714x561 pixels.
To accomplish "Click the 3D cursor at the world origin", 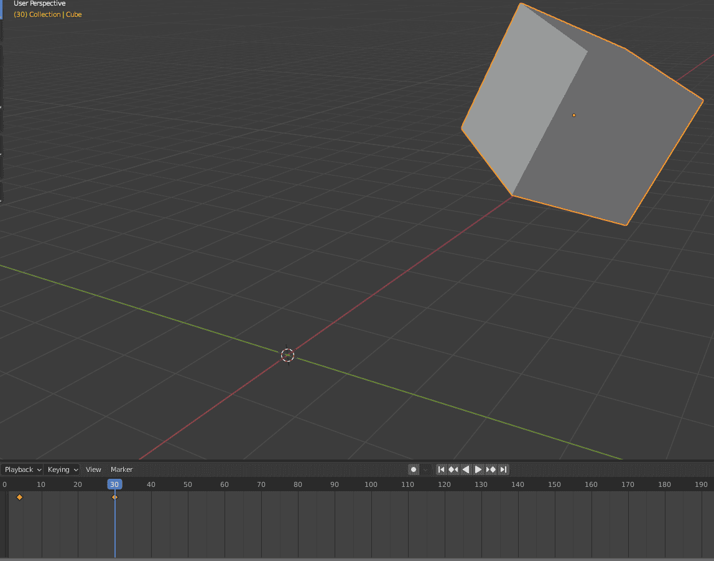I will 287,355.
